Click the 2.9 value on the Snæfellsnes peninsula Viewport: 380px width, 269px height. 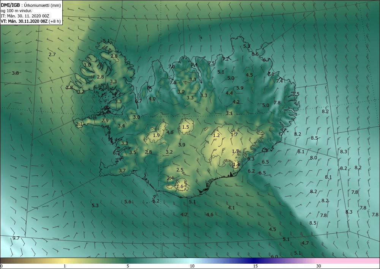[105, 121]
